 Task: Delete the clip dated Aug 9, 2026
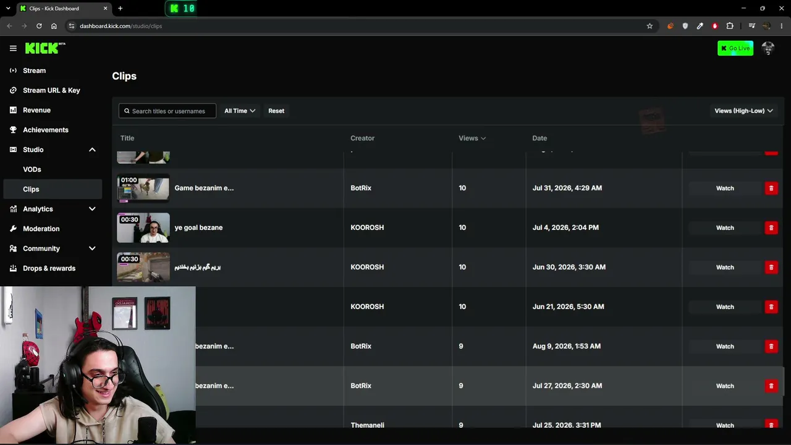point(771,346)
